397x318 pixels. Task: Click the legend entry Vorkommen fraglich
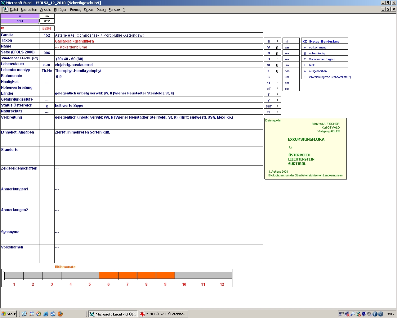tap(322, 59)
